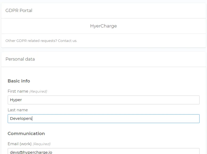Click 'Other GDPR related requests? Contact us.'

(x=41, y=41)
